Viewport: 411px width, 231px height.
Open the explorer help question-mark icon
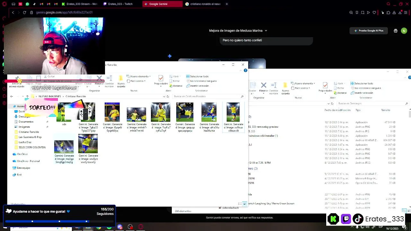click(x=245, y=70)
